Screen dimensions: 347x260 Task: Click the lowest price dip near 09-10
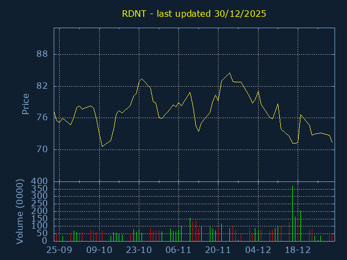102,146
